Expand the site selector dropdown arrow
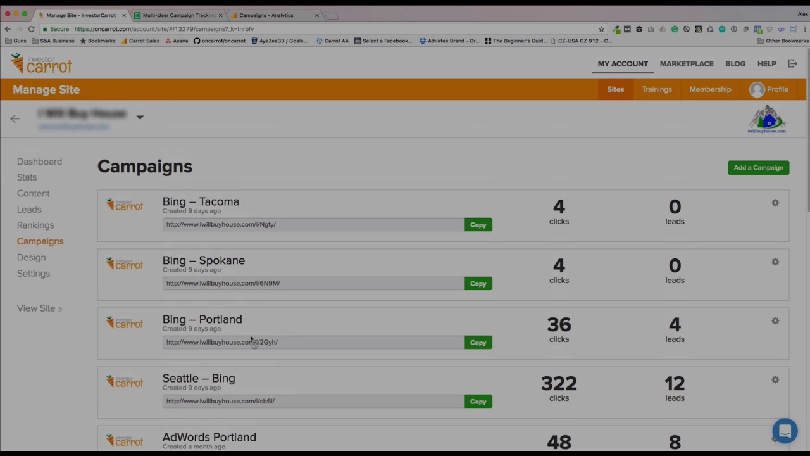The image size is (810, 456). (140, 117)
